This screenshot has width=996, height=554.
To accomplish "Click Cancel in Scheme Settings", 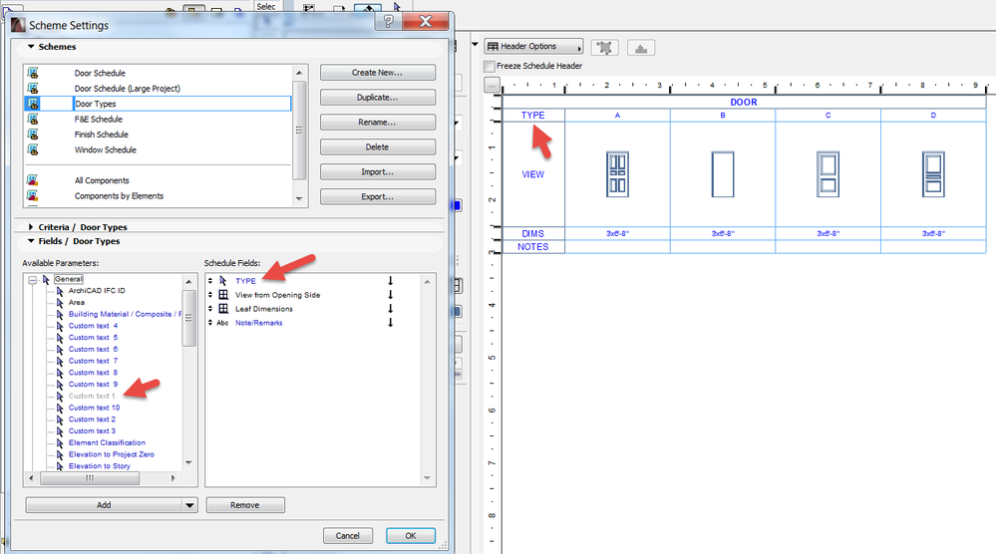I will pyautogui.click(x=348, y=536).
